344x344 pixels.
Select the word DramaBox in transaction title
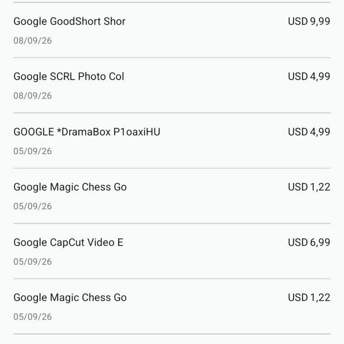[x=86, y=132]
